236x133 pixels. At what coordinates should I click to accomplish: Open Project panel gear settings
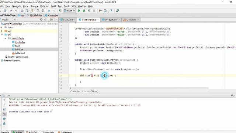(51, 20)
